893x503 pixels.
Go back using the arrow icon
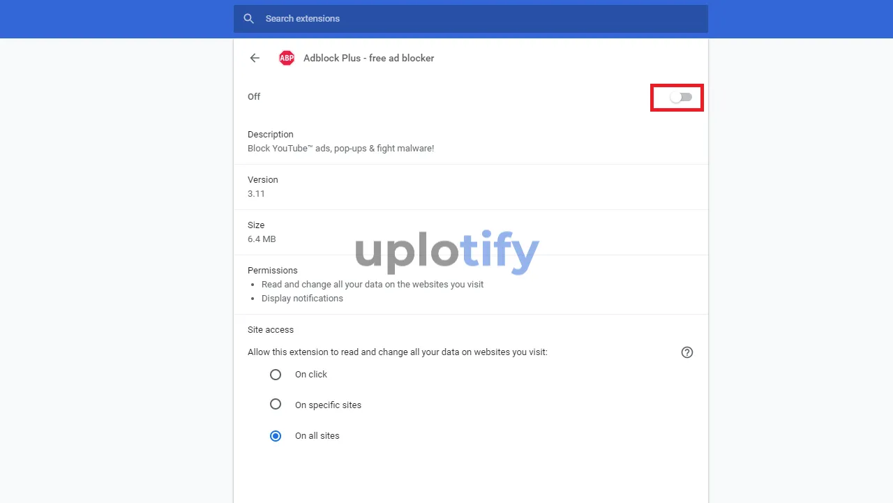click(x=255, y=58)
